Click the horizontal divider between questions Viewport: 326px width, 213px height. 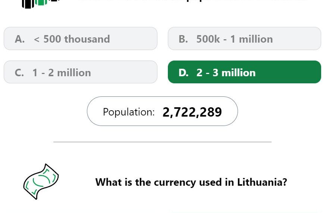pos(162,142)
